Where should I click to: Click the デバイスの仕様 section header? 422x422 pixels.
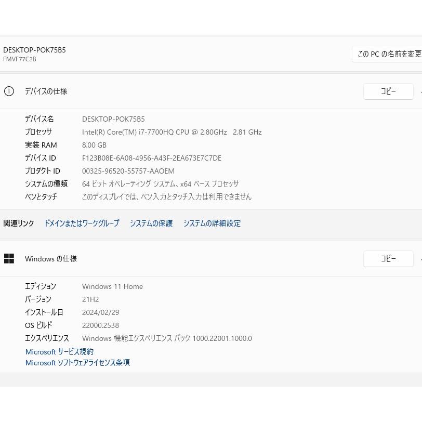[46, 91]
